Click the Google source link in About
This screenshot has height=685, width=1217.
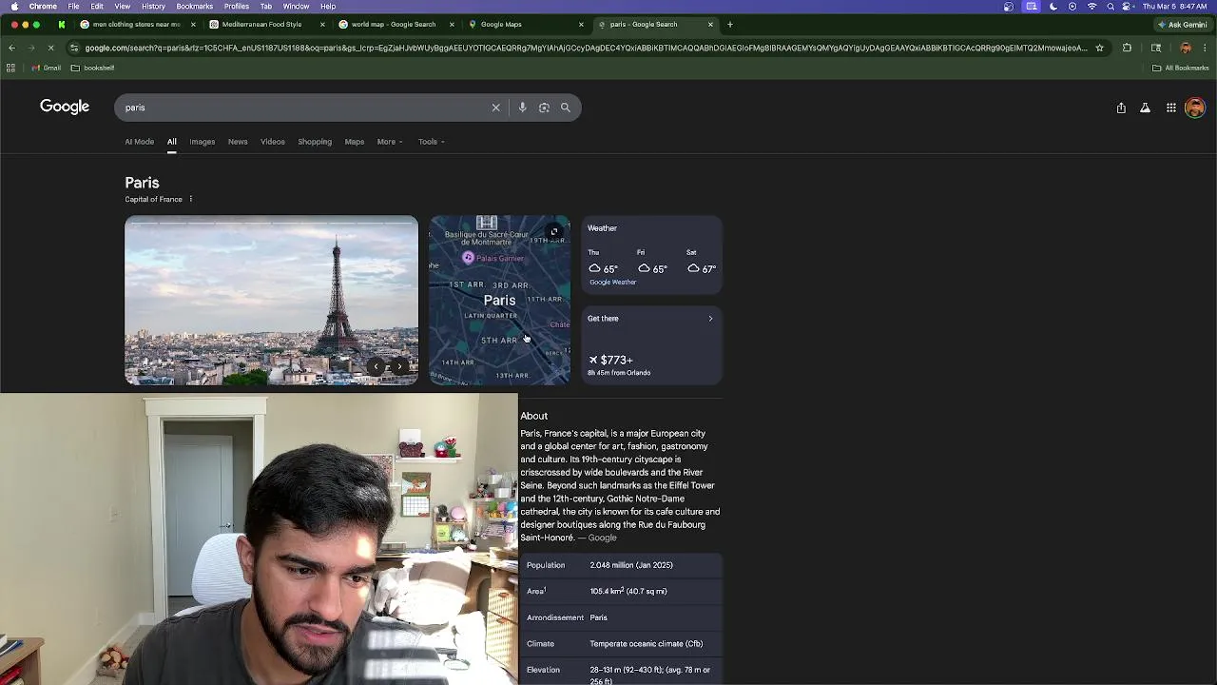click(x=602, y=538)
